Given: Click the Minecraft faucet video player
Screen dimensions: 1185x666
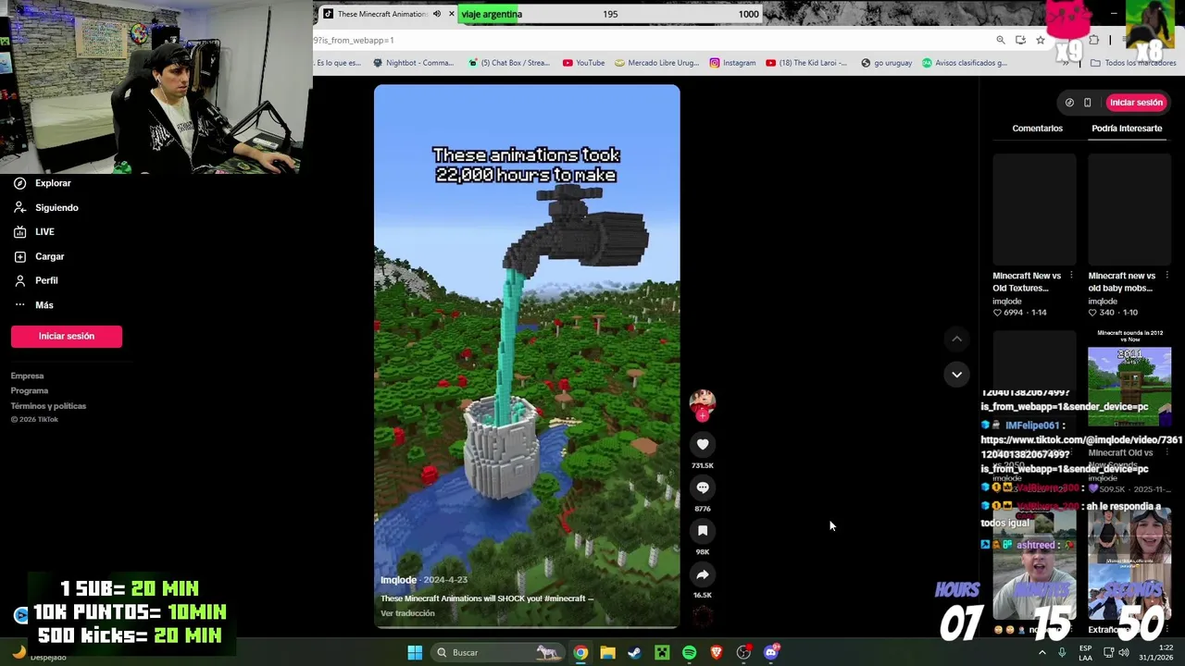Looking at the screenshot, I should tap(527, 357).
